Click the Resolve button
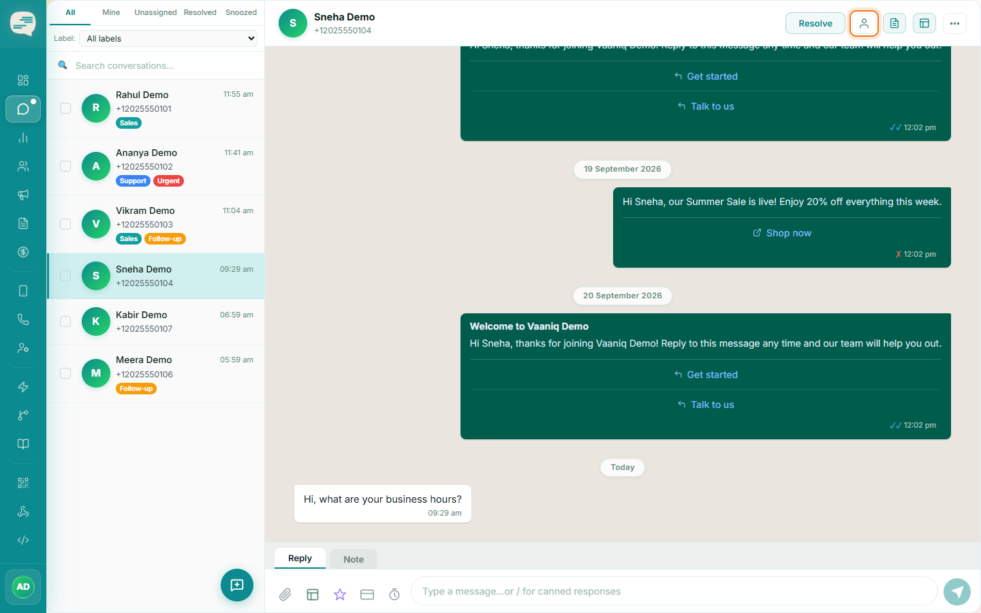This screenshot has width=981, height=613. [x=815, y=23]
